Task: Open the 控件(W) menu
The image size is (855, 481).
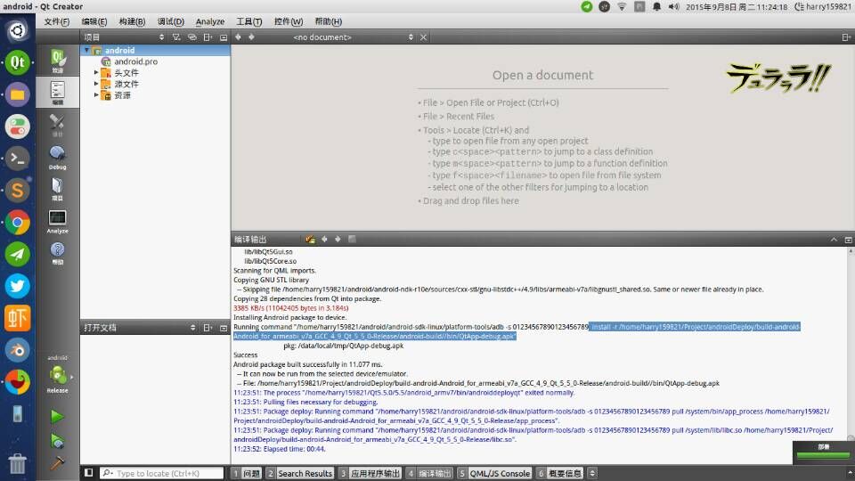Action: click(289, 21)
